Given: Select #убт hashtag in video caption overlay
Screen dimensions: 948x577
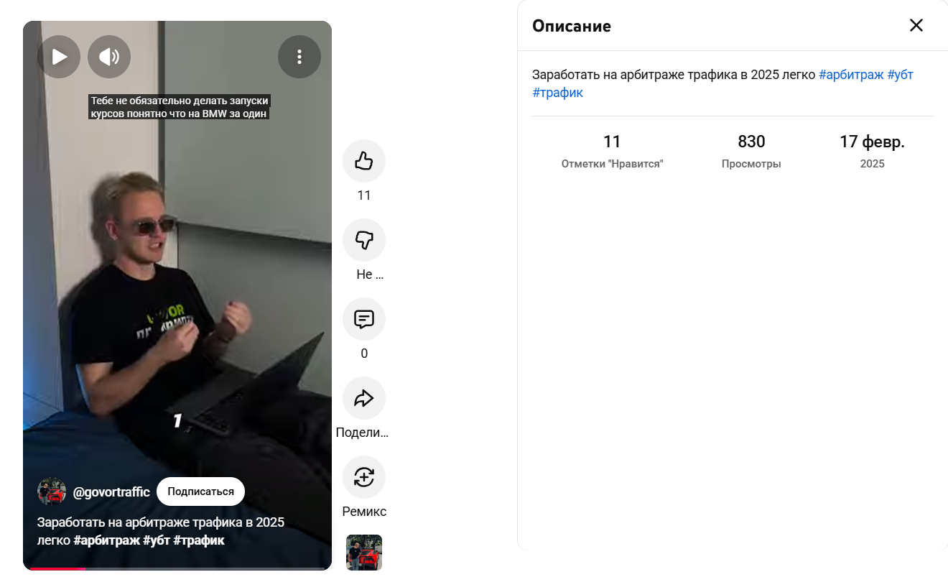Looking at the screenshot, I should point(157,540).
